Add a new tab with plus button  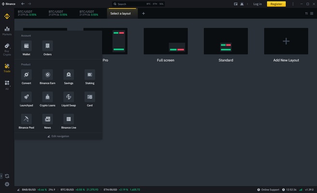(x=143, y=14)
